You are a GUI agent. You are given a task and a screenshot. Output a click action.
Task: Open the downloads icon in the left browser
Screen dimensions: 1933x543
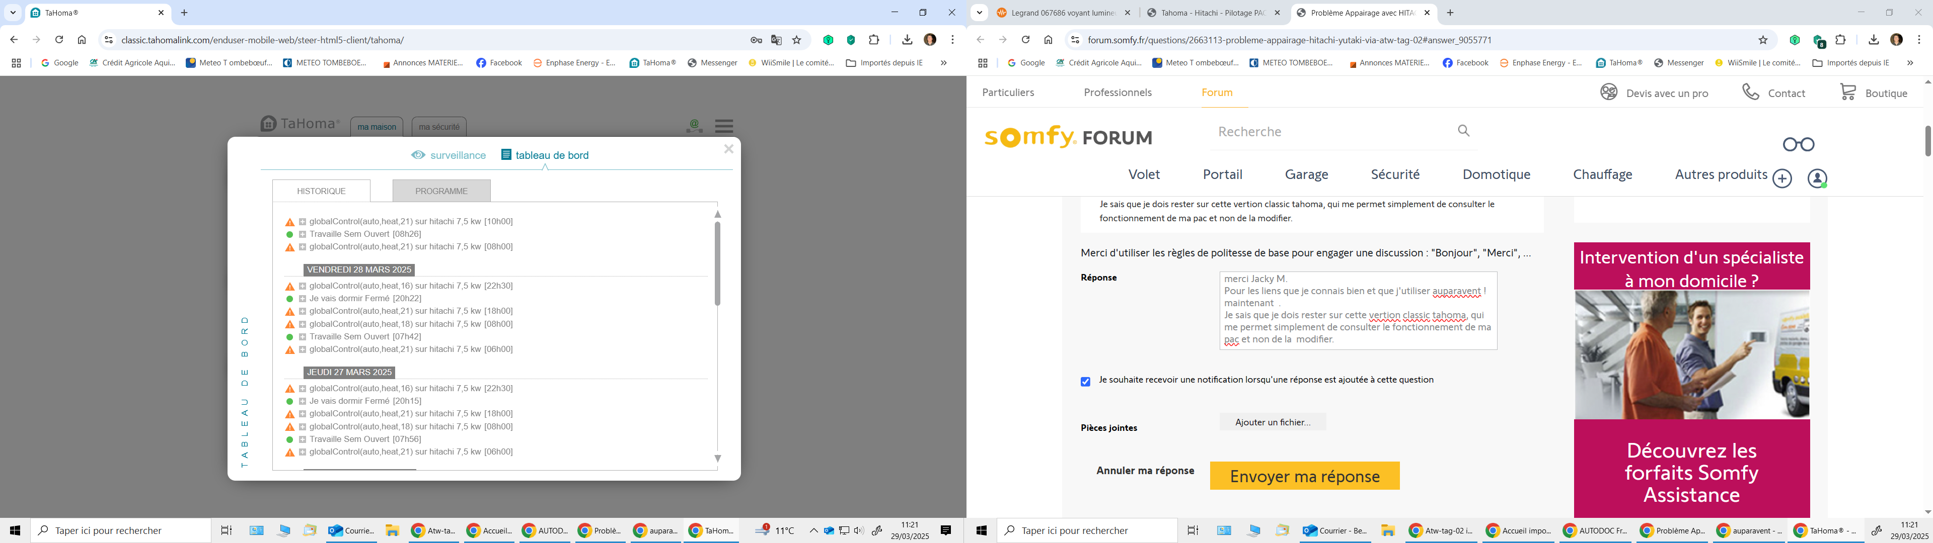tap(907, 40)
